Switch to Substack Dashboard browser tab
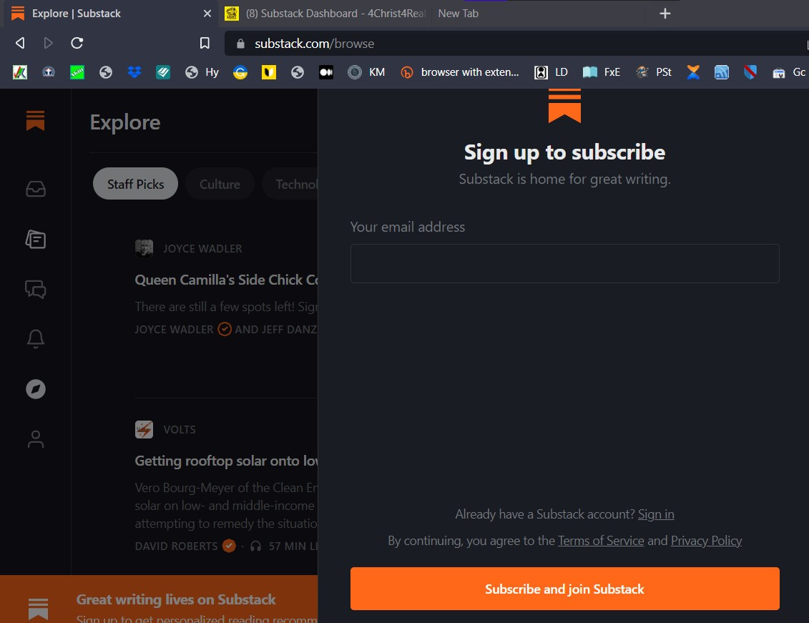Image resolution: width=809 pixels, height=623 pixels. (325, 14)
